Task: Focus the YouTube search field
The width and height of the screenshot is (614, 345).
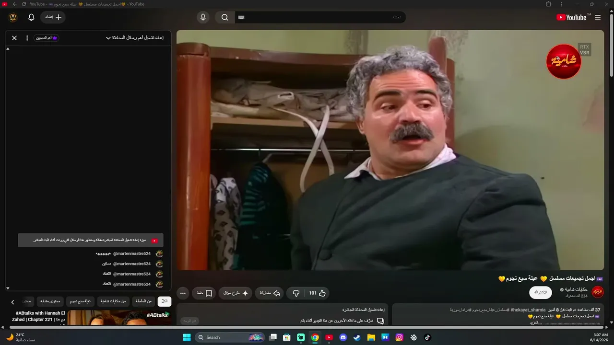Action: [320, 17]
